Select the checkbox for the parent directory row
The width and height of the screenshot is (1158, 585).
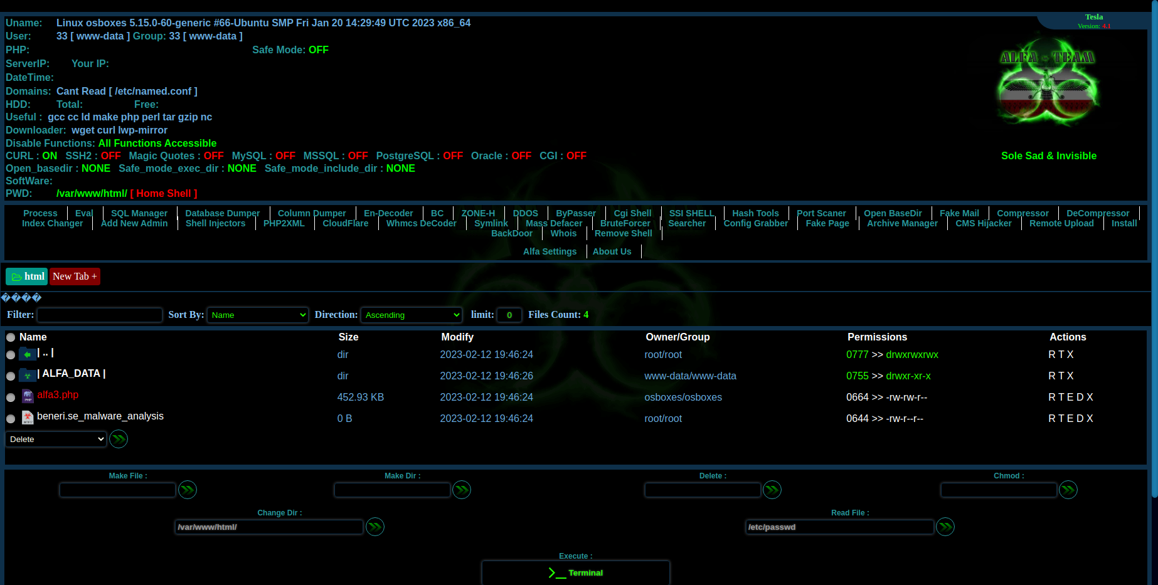coord(11,355)
